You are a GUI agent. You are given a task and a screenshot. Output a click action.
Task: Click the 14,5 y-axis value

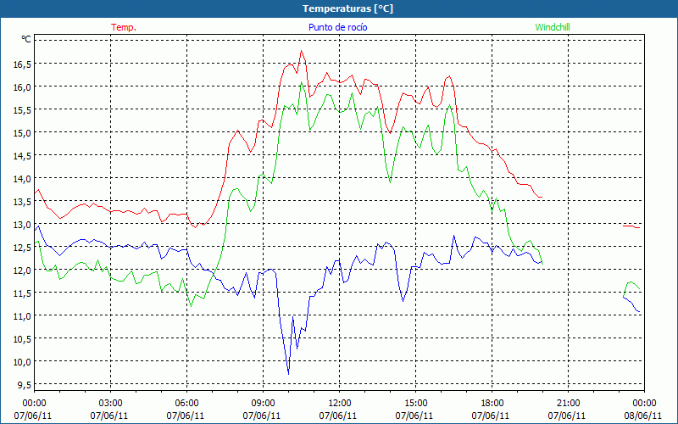click(x=22, y=156)
